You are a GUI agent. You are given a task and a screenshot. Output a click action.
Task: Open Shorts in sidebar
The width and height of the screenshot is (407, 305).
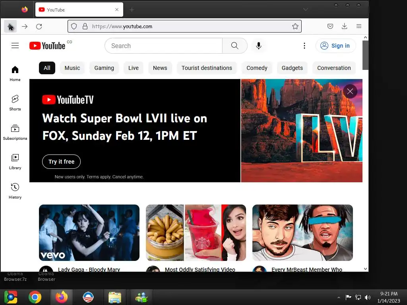15,103
